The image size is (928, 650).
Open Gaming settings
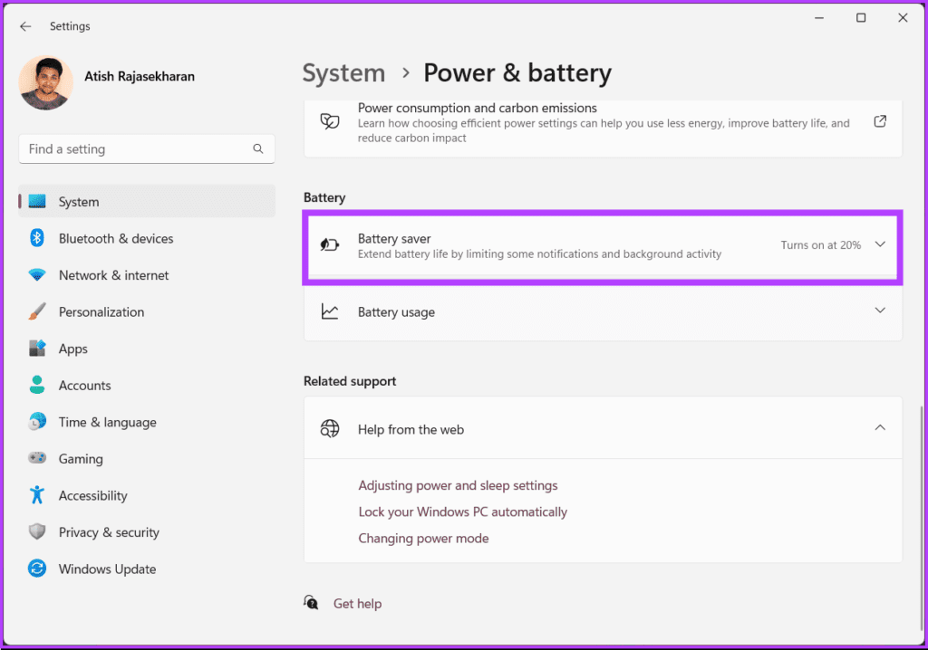pyautogui.click(x=147, y=458)
